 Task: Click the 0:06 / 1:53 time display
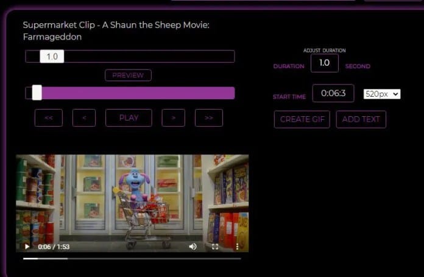tap(54, 247)
